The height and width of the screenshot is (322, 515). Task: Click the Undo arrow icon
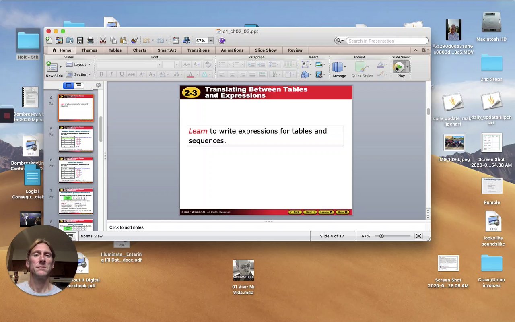(x=146, y=41)
